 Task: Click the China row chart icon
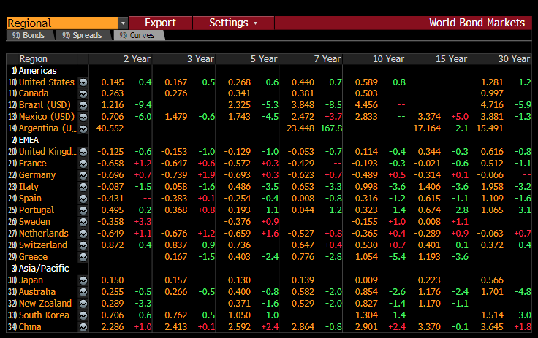tap(83, 327)
